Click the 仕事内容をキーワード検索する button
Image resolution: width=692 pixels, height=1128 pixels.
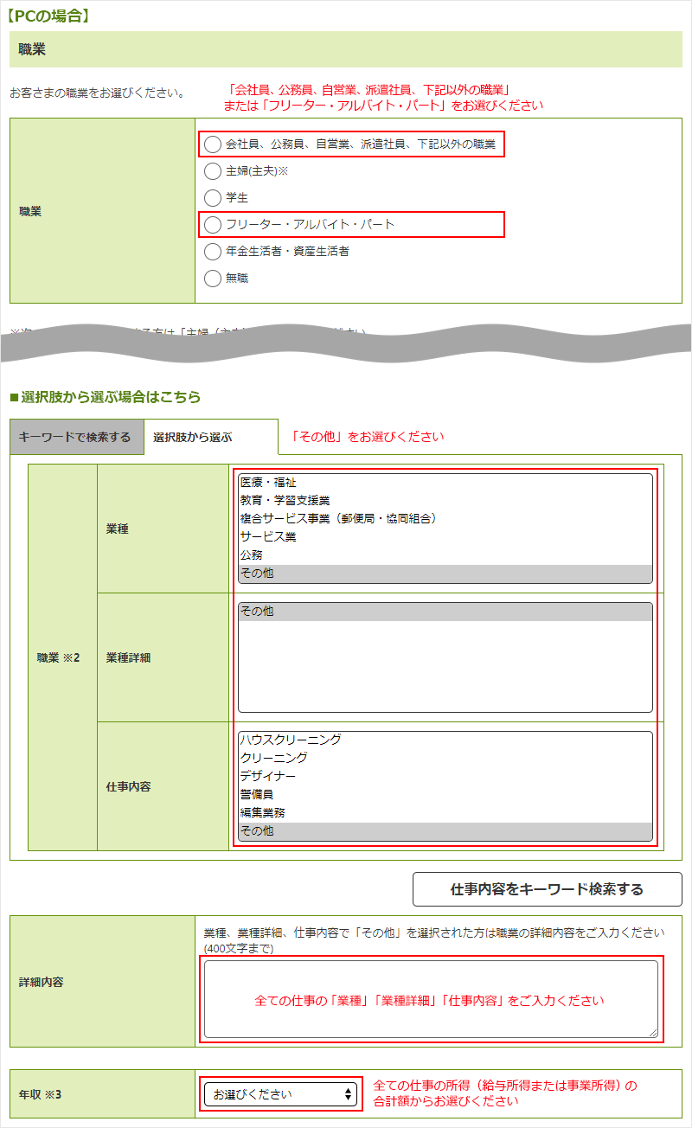547,889
